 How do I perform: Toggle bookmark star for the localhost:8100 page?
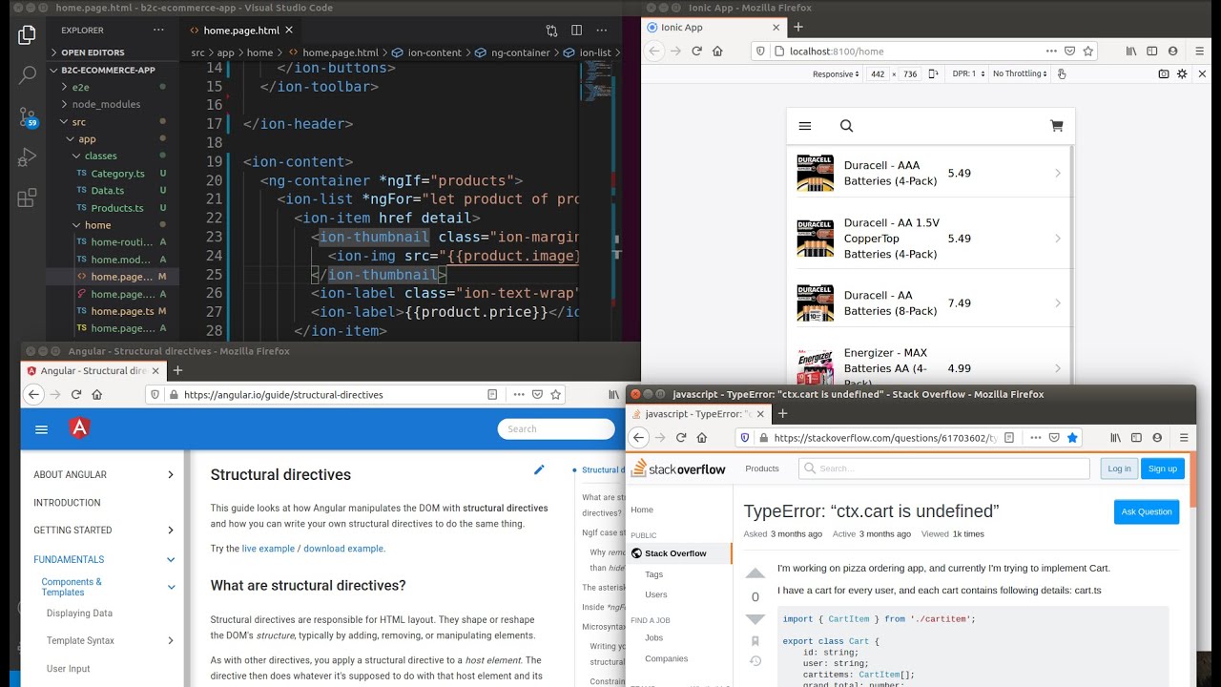(1088, 51)
